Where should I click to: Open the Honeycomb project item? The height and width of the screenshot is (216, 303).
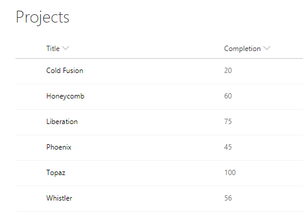click(x=65, y=96)
